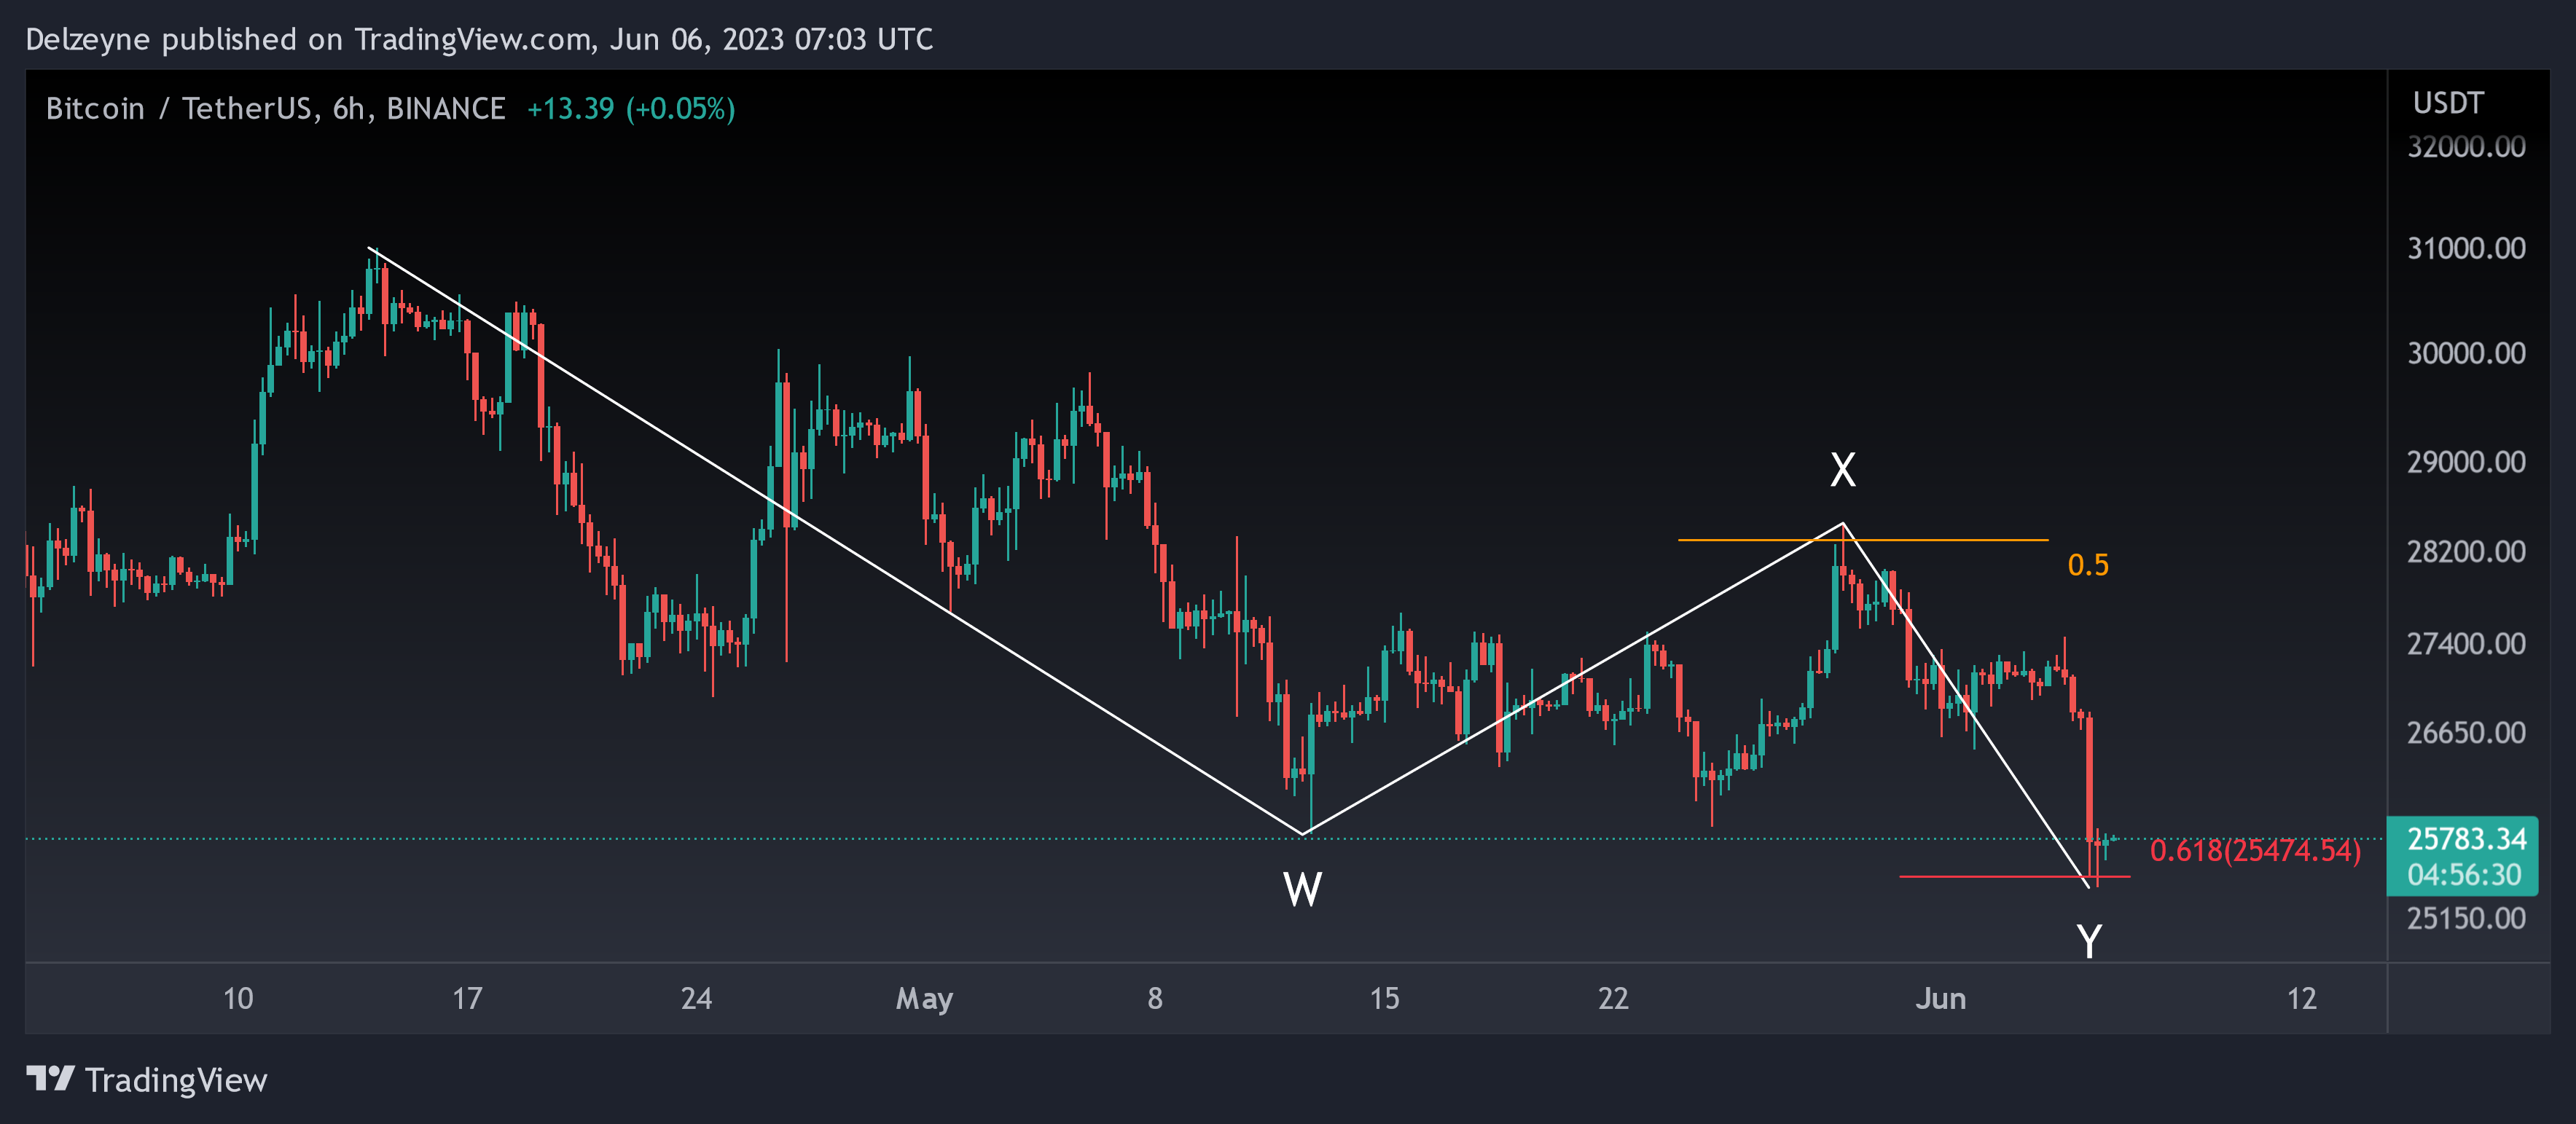Click the 31000.00 price axis label
This screenshot has width=2576, height=1124.
click(x=2466, y=248)
